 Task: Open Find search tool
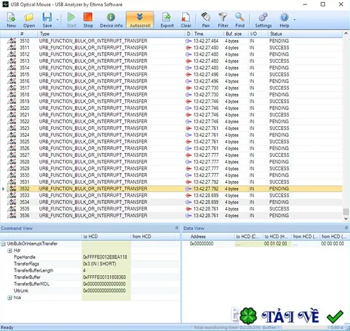(240, 20)
